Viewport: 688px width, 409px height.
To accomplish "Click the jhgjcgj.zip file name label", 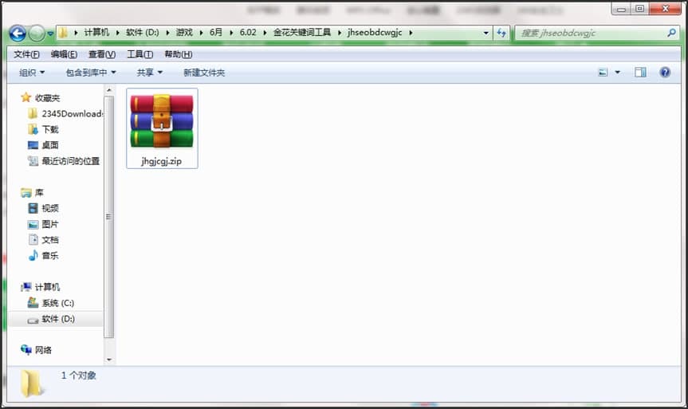I will click(162, 161).
